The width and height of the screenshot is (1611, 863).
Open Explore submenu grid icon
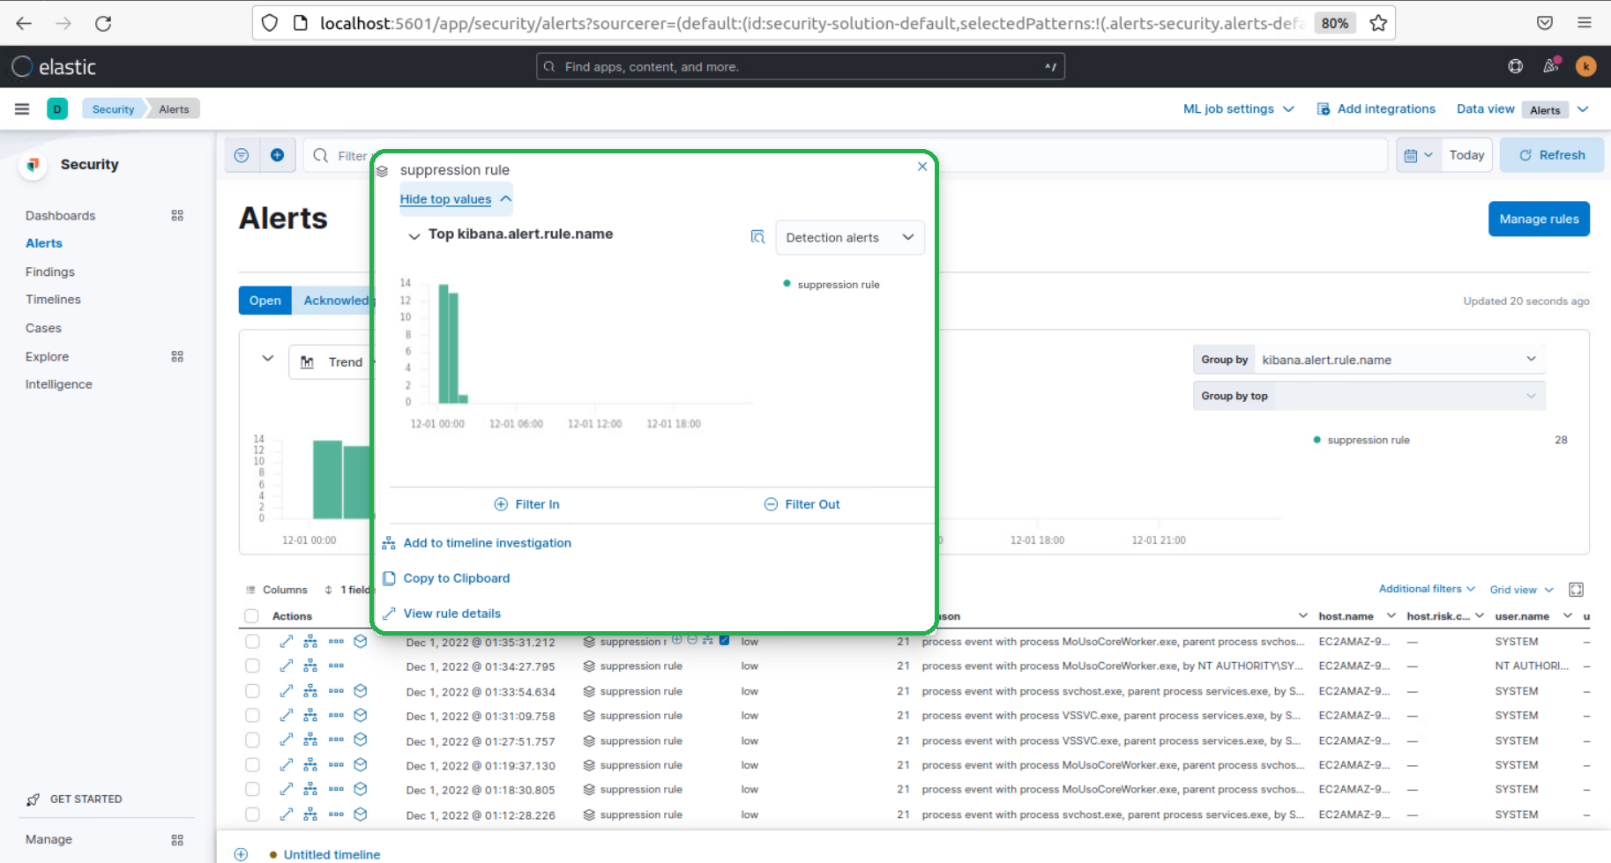[177, 356]
